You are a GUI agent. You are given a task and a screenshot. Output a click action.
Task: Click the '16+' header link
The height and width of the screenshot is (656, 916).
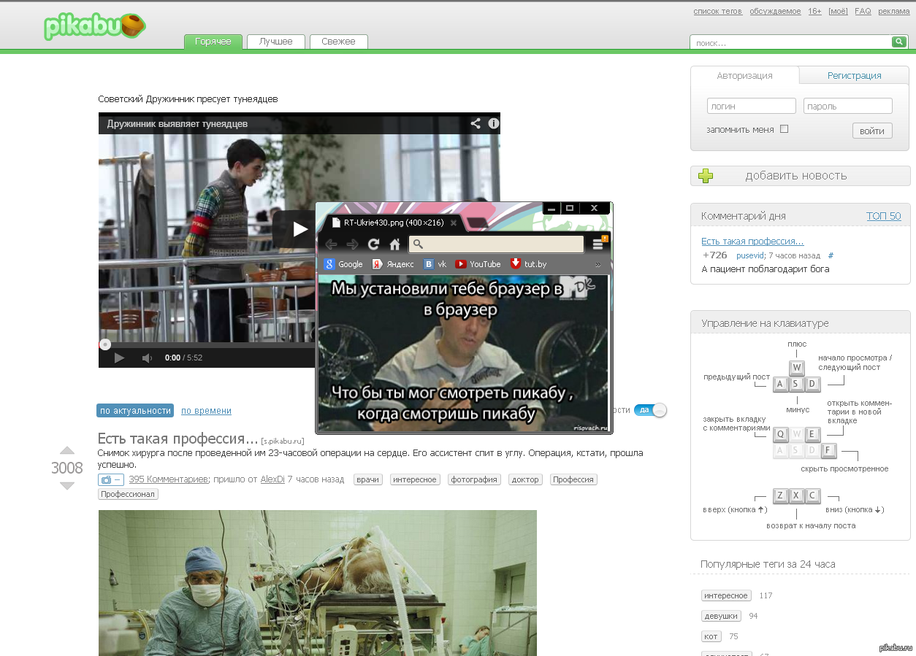814,11
